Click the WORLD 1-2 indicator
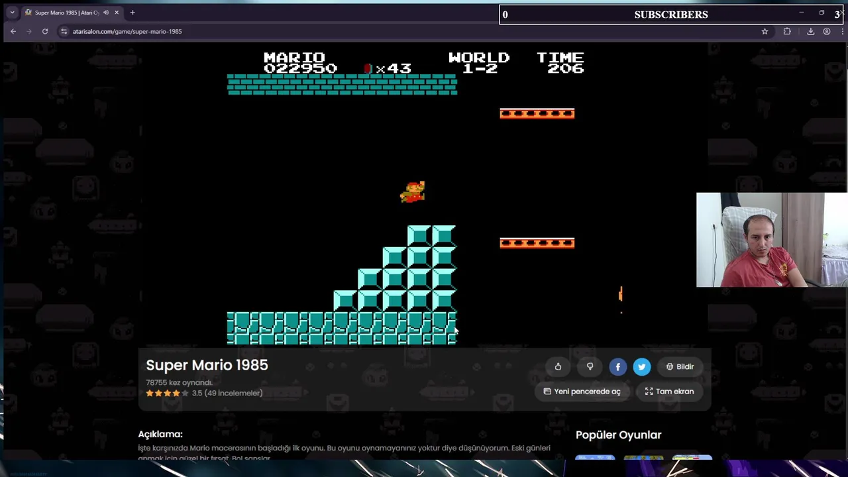This screenshot has height=477, width=848. [x=479, y=63]
